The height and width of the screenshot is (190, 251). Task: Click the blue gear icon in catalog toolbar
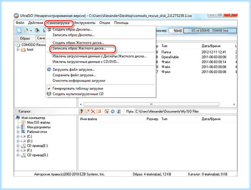click(113, 111)
